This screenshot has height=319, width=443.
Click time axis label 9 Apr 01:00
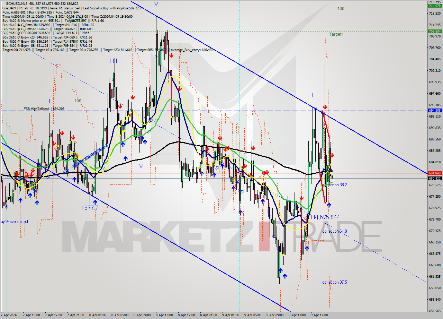pyautogui.click(x=231, y=315)
